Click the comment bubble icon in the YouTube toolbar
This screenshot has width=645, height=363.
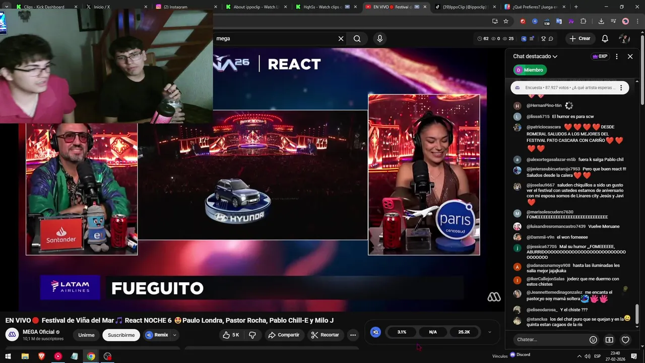[551, 39]
